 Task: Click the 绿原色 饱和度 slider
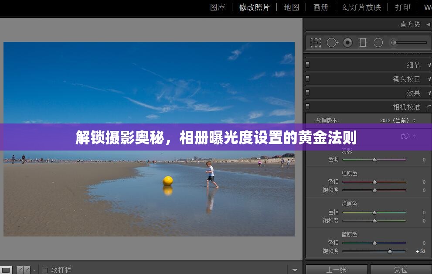tap(374, 221)
